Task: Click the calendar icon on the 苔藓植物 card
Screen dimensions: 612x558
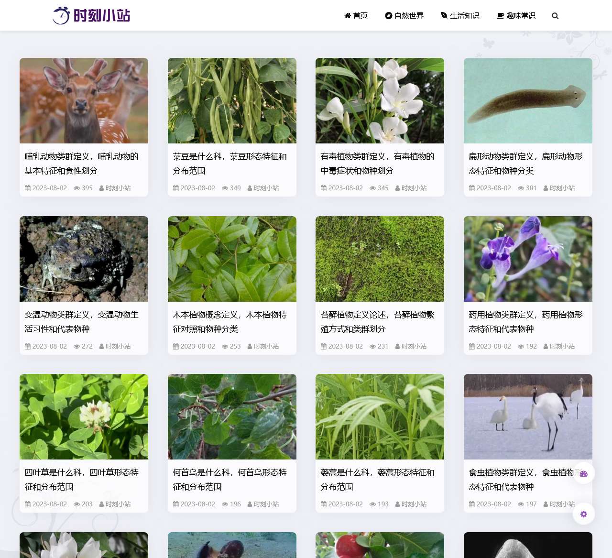Action: [x=324, y=347]
